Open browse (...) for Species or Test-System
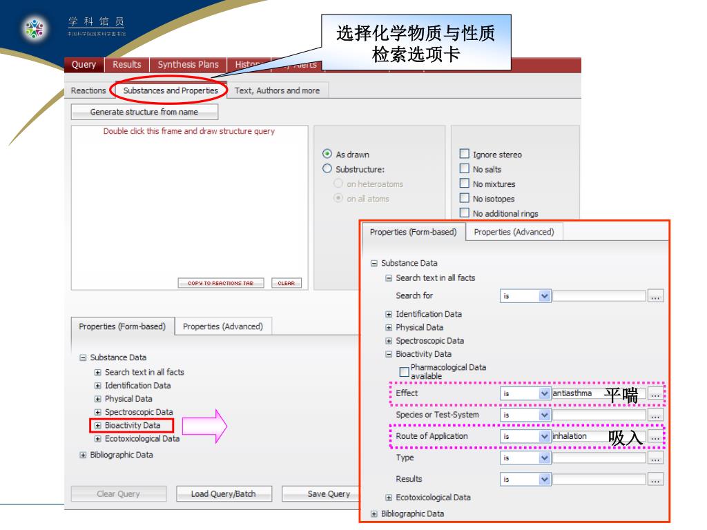 pyautogui.click(x=656, y=415)
